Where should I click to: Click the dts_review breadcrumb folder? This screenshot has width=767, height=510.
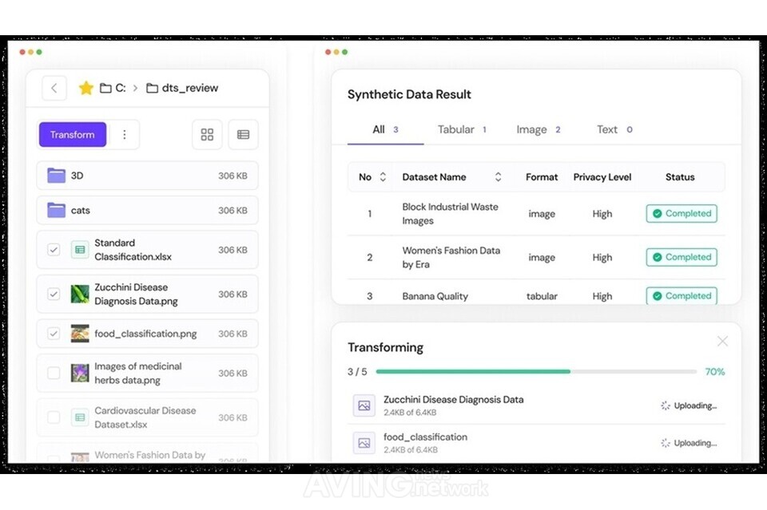182,88
